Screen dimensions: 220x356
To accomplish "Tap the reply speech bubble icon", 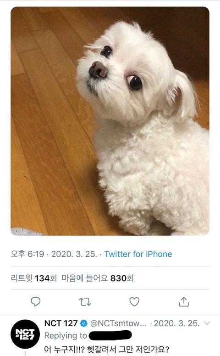I will click(36, 302).
